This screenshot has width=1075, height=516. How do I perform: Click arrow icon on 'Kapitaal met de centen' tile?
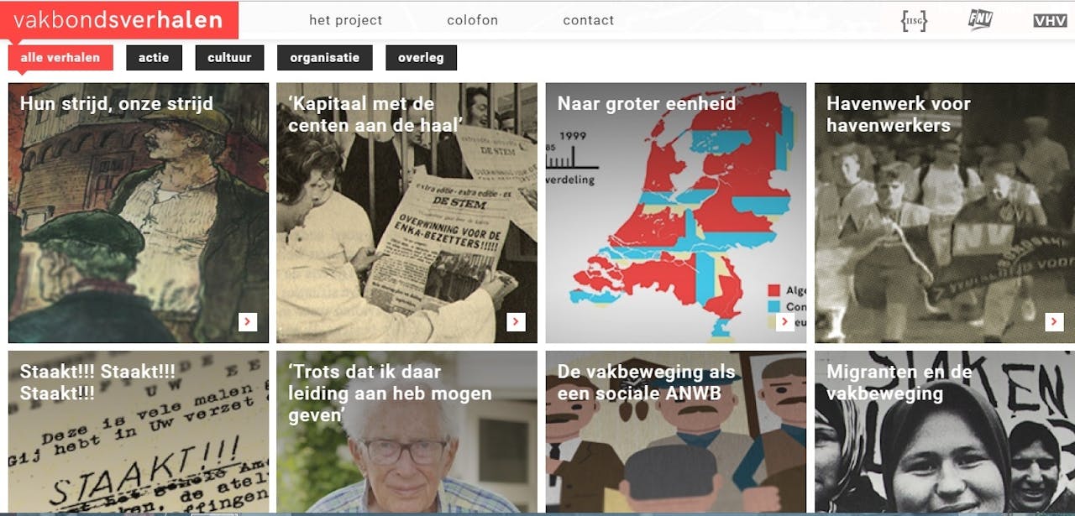click(517, 321)
